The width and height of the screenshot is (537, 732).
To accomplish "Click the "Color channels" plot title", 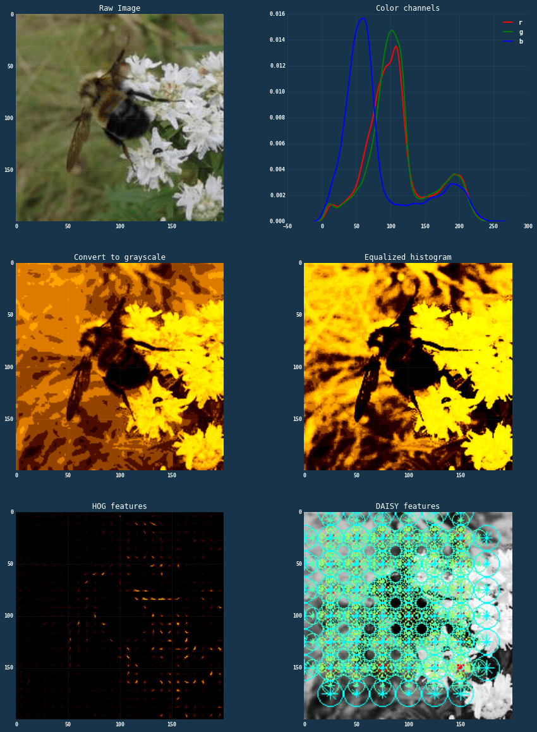I will (x=407, y=8).
